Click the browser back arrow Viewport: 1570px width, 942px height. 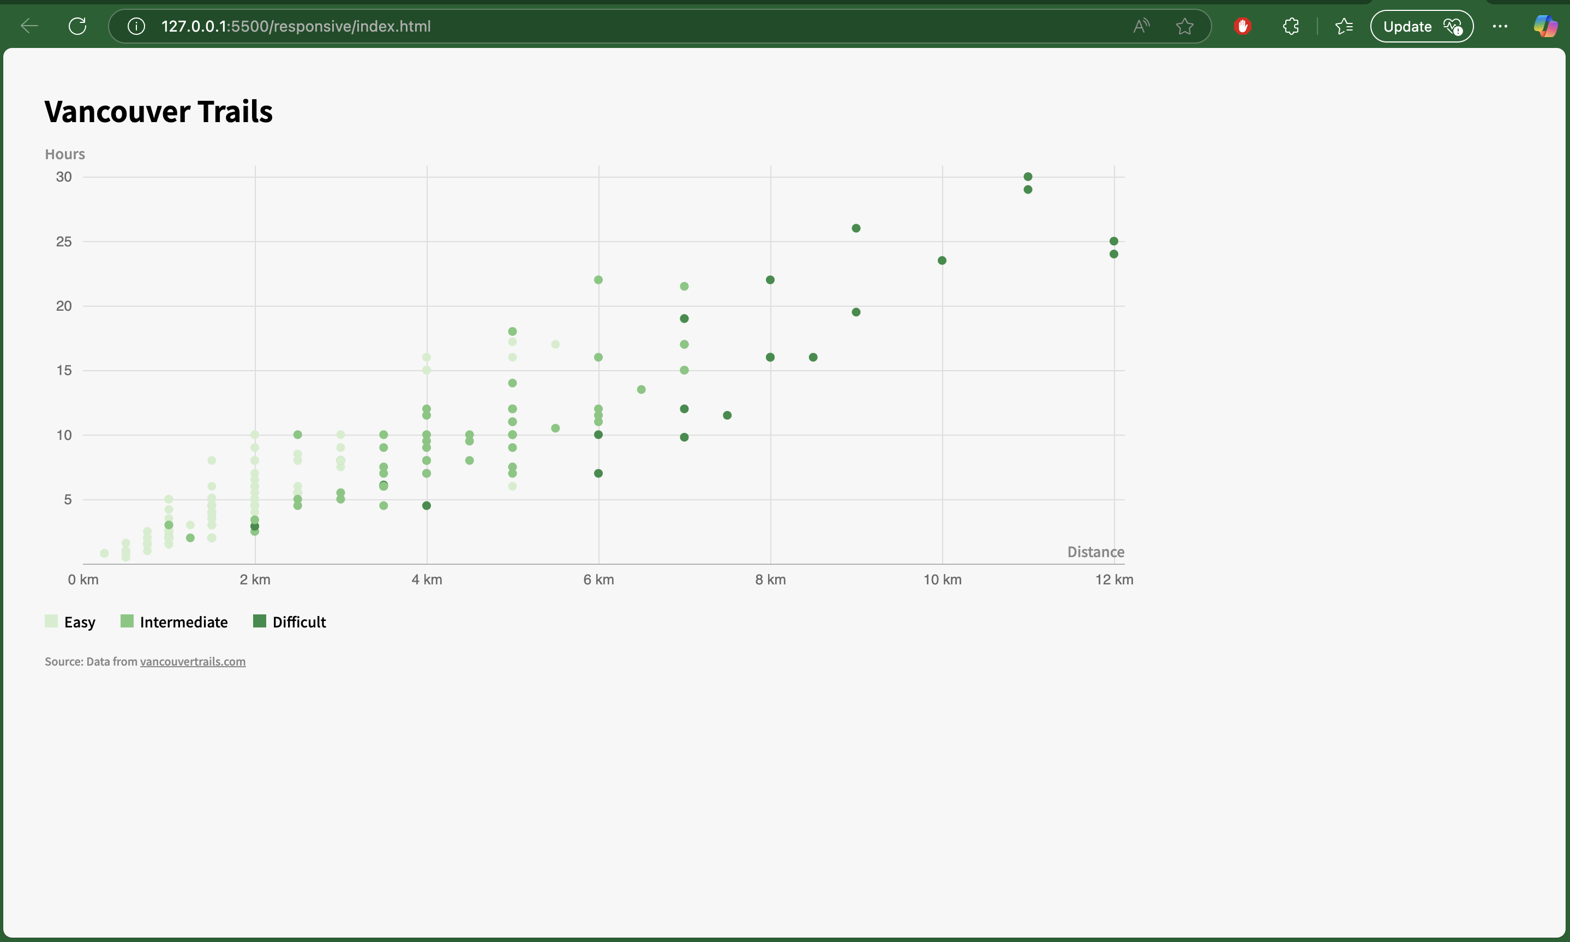[29, 26]
